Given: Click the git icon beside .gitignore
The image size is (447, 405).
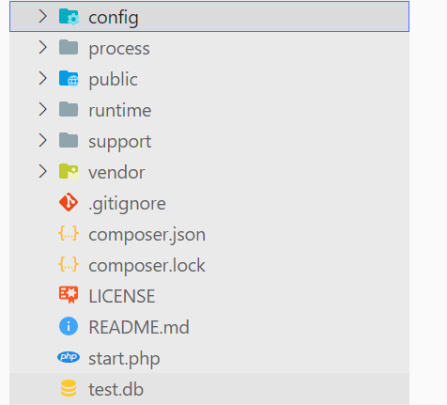Looking at the screenshot, I should pyautogui.click(x=69, y=202).
